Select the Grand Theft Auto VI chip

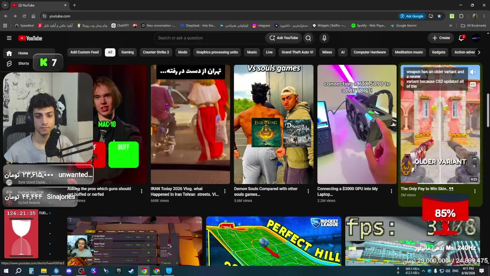point(297,52)
